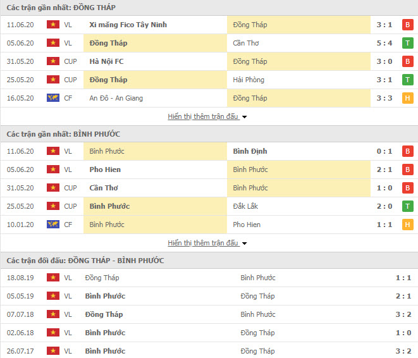
Task: Select the 5:4 score of Đồng Tháp vs Cần Thơ
Action: click(x=384, y=43)
